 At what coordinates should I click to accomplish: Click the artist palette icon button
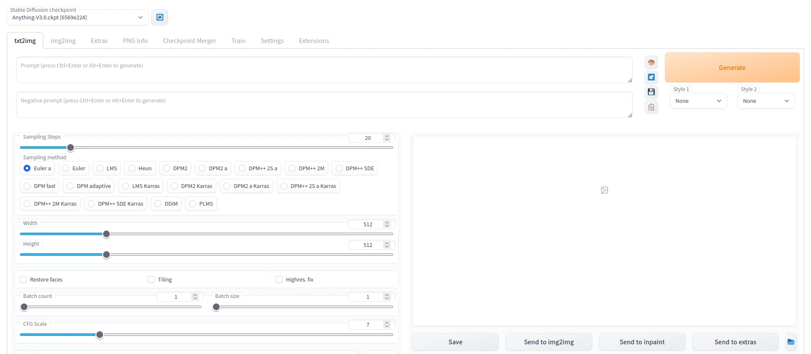click(651, 62)
